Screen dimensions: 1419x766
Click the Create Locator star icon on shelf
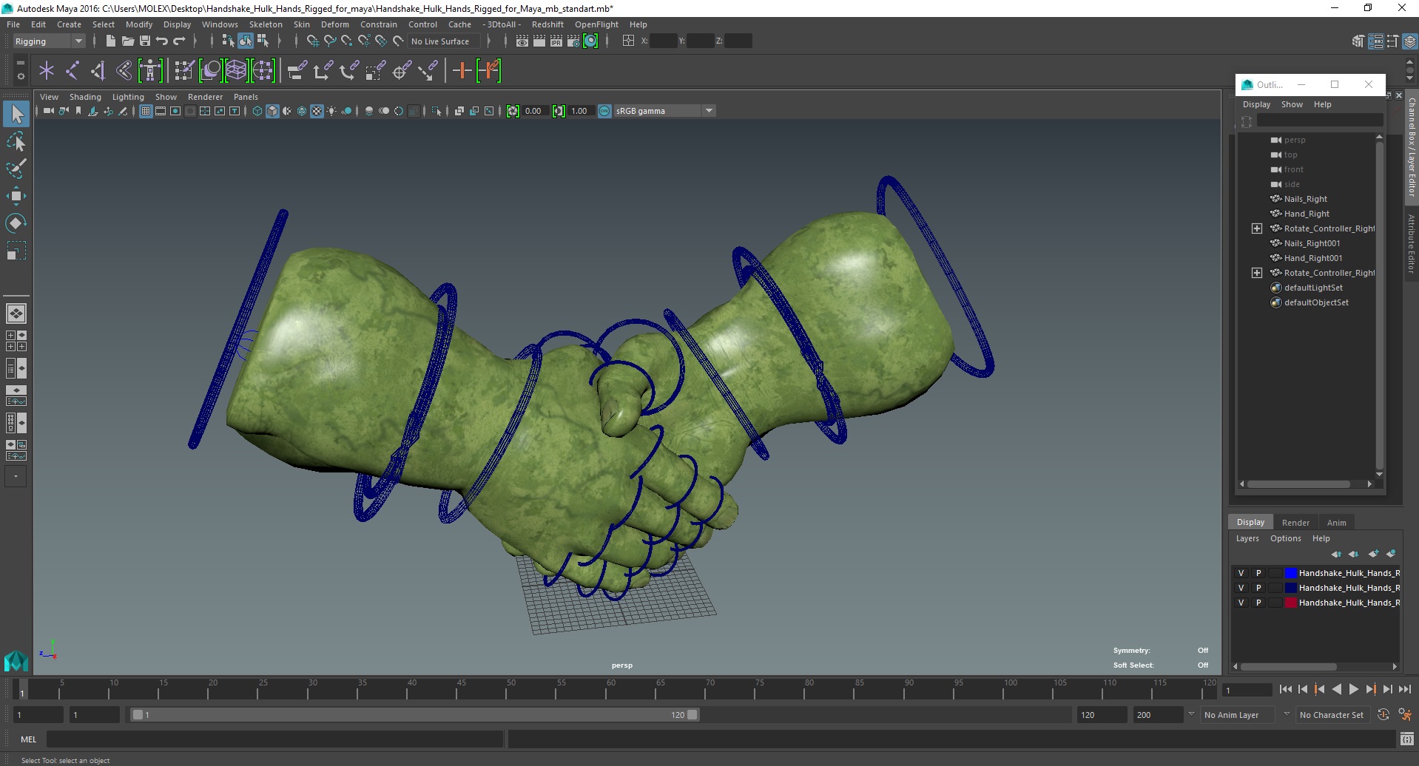(x=47, y=71)
